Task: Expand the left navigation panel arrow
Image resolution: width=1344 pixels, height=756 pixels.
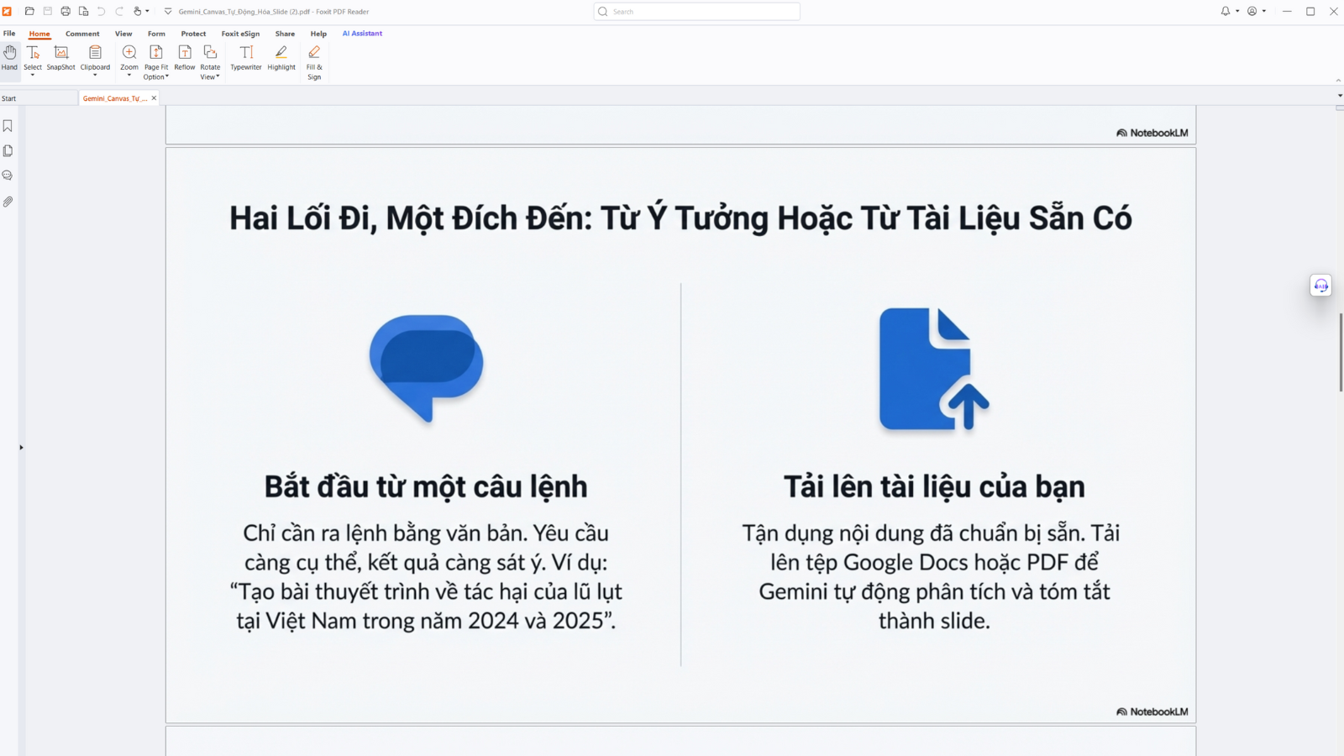Action: (21, 448)
